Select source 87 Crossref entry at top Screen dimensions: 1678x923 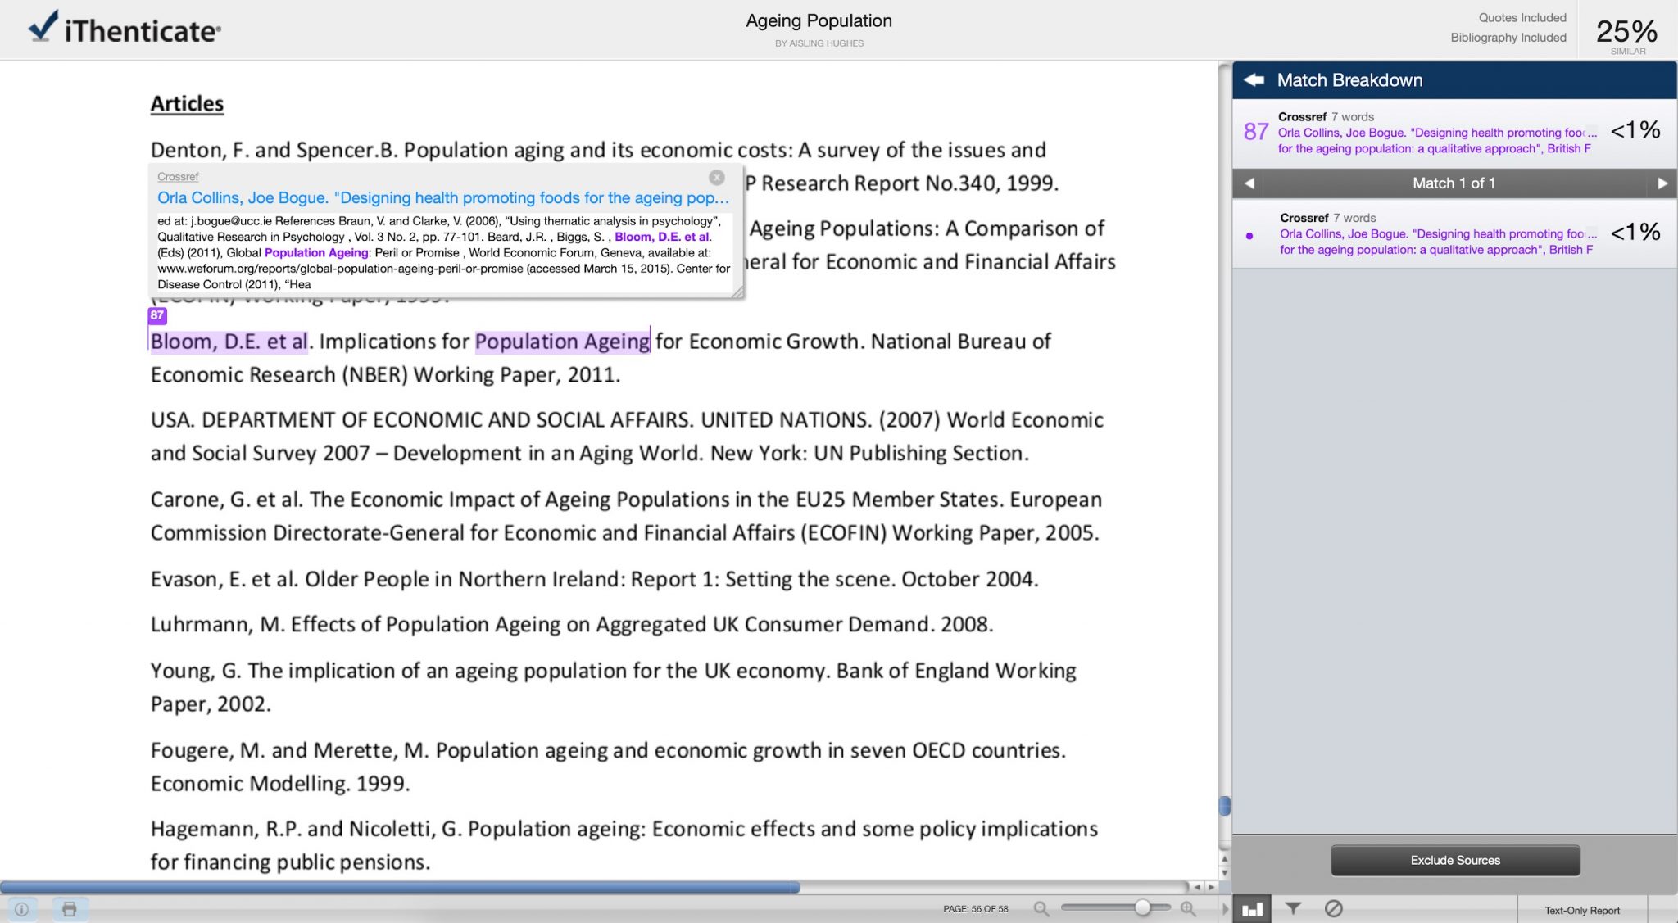click(x=1434, y=133)
